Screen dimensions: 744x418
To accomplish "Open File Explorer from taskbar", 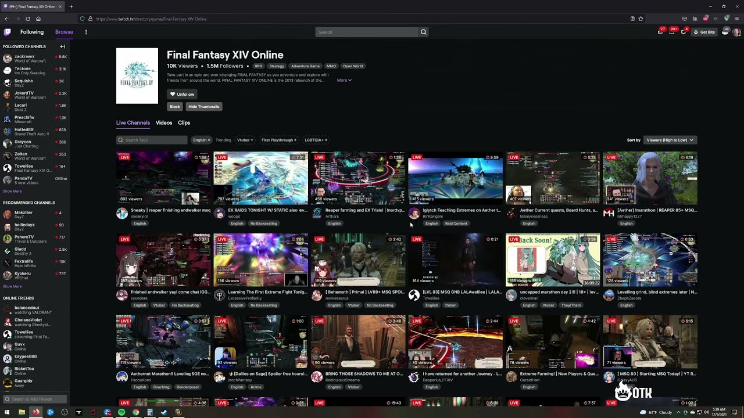I will pyautogui.click(x=22, y=412).
